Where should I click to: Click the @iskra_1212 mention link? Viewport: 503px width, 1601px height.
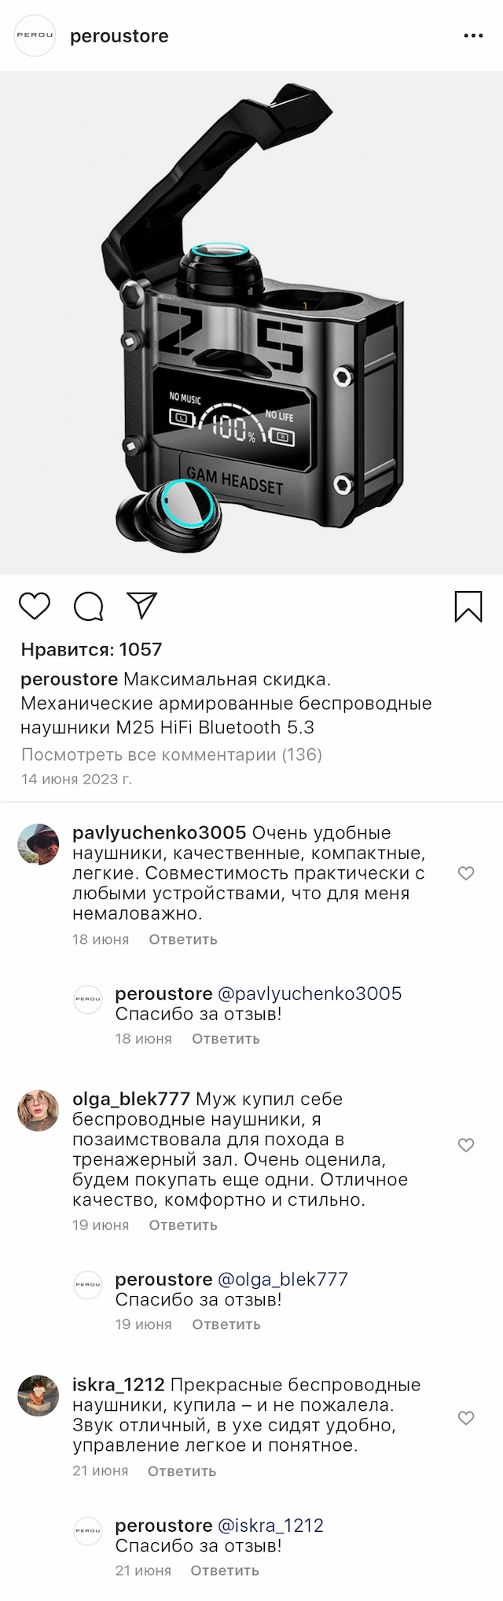270,1526
